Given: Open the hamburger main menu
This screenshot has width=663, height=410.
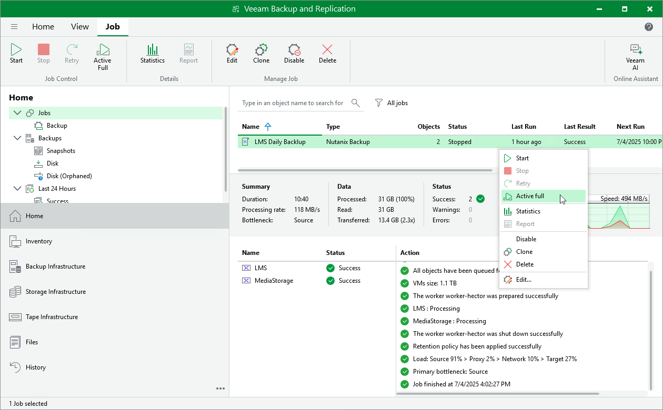Looking at the screenshot, I should pos(14,27).
